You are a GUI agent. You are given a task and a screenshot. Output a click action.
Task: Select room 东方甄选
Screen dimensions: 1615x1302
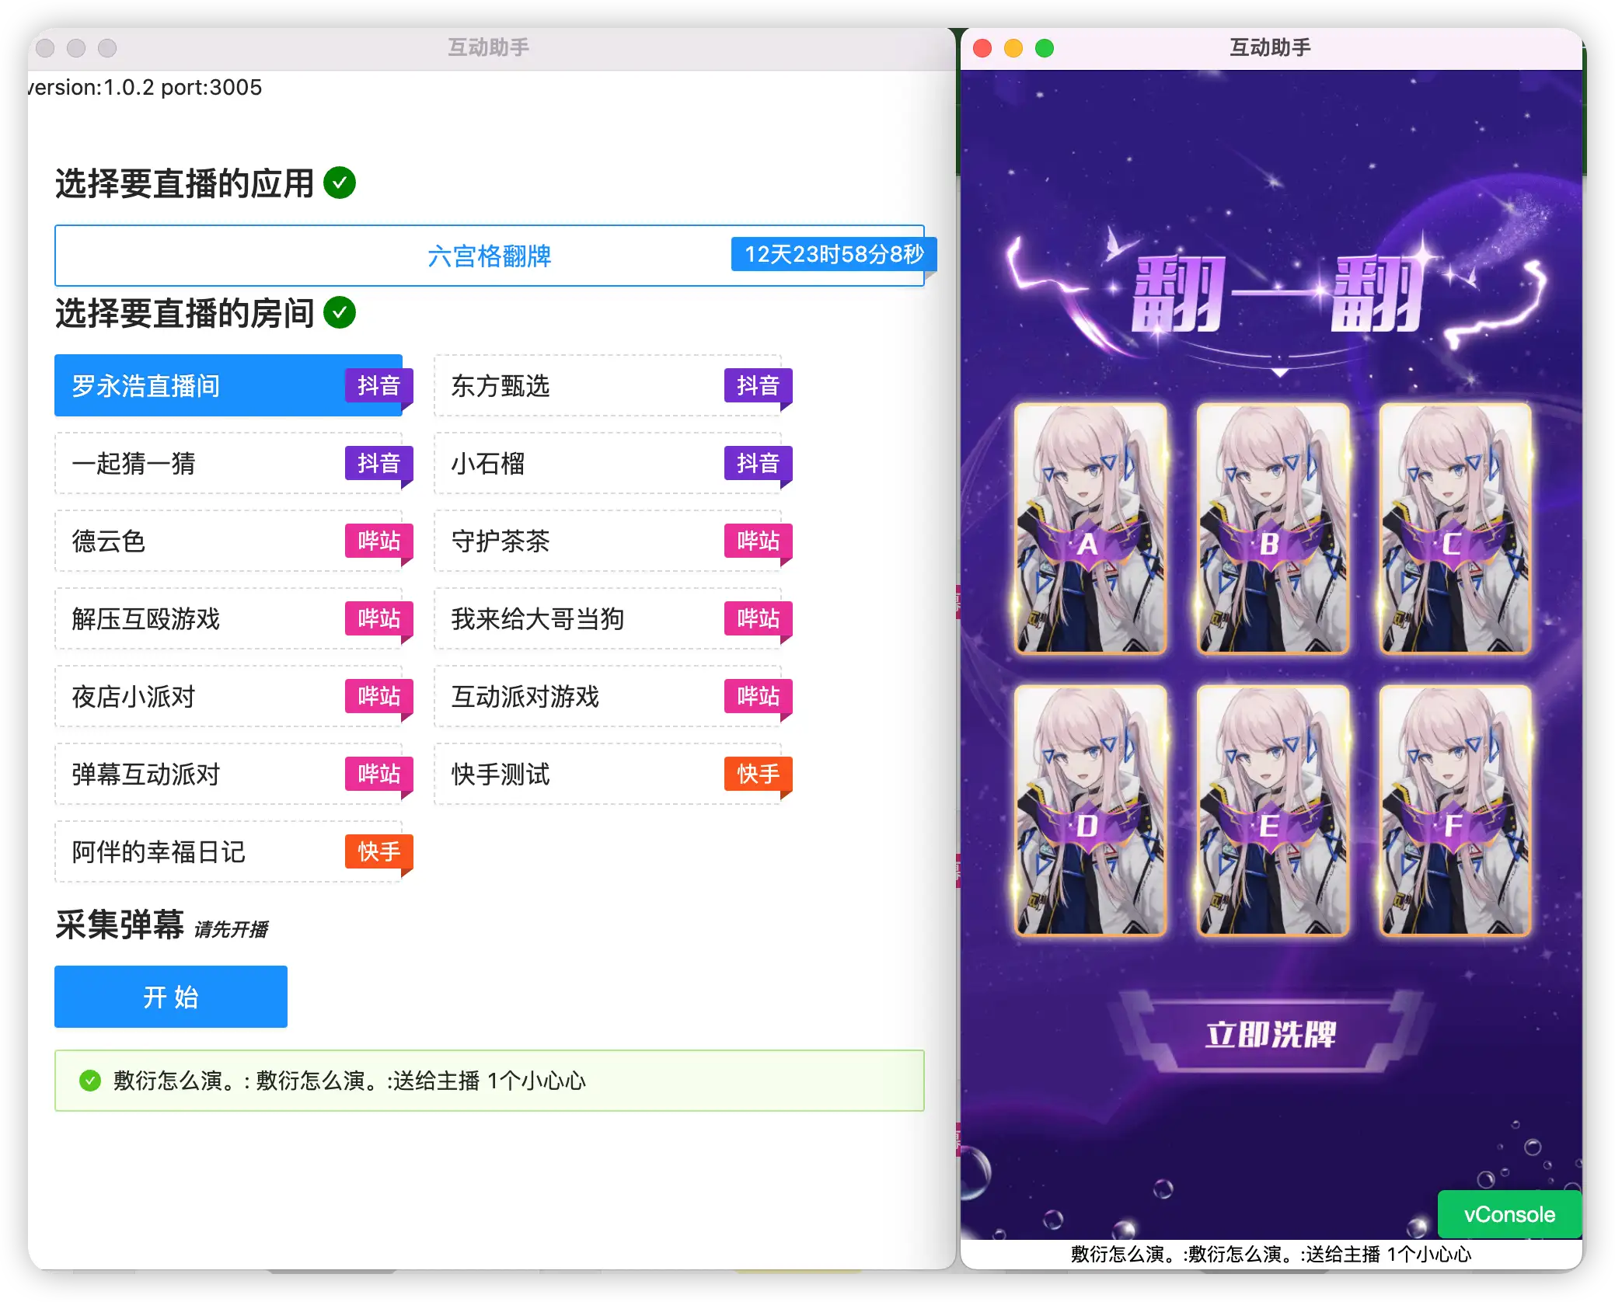coord(607,385)
